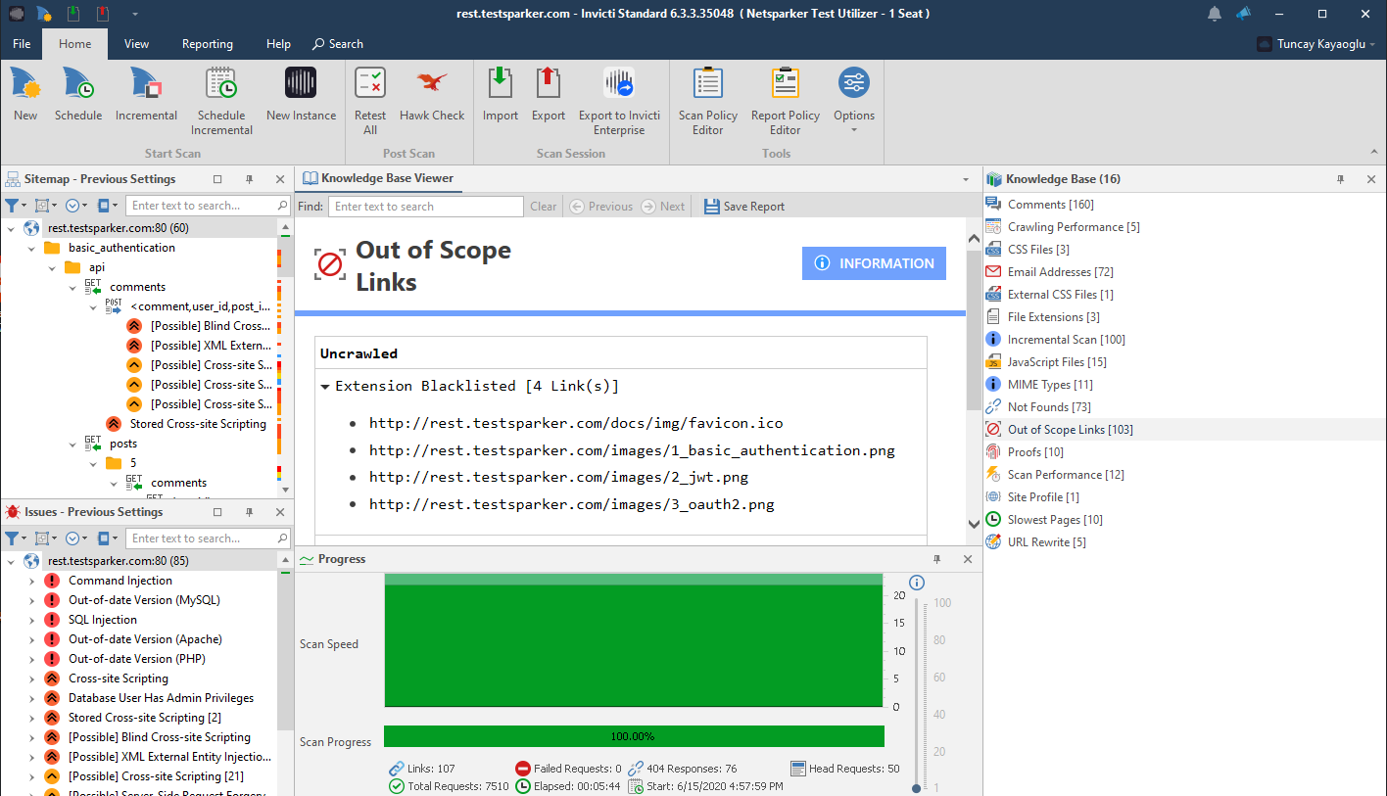Open the Sitemap filter dropdown
Viewport: 1387px width, 796px height.
[15, 206]
